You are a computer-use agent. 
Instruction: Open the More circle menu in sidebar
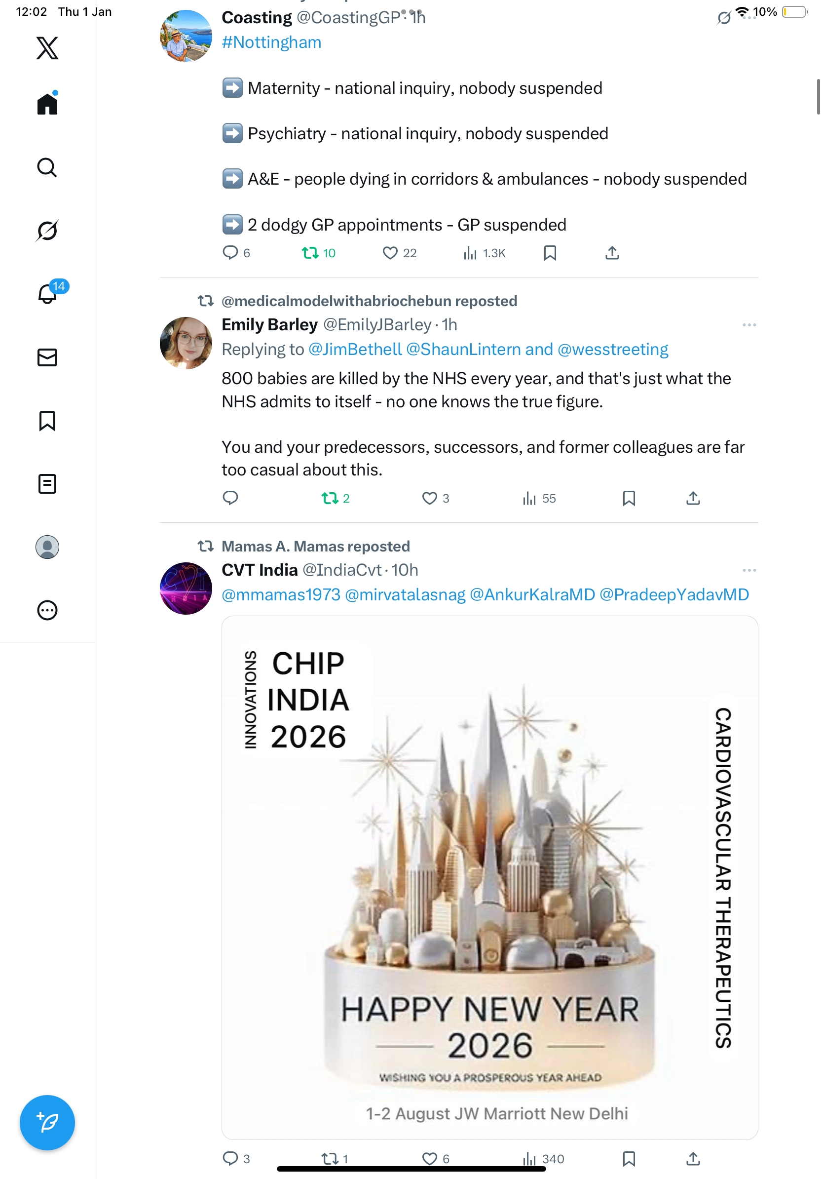47,610
